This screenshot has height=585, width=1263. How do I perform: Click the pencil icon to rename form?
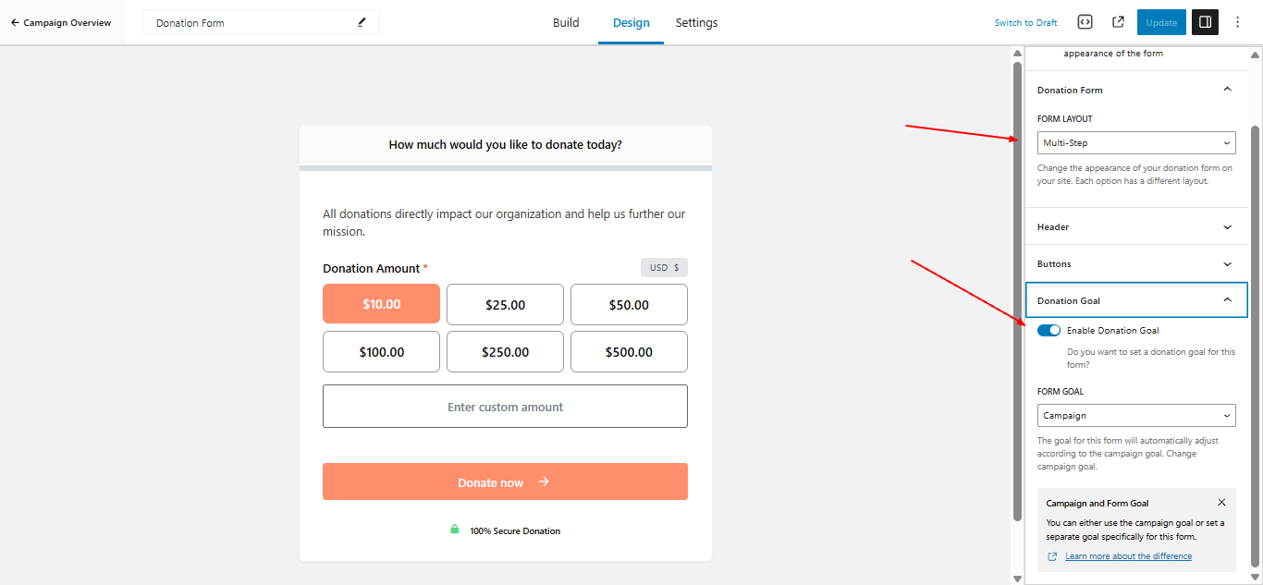[362, 22]
